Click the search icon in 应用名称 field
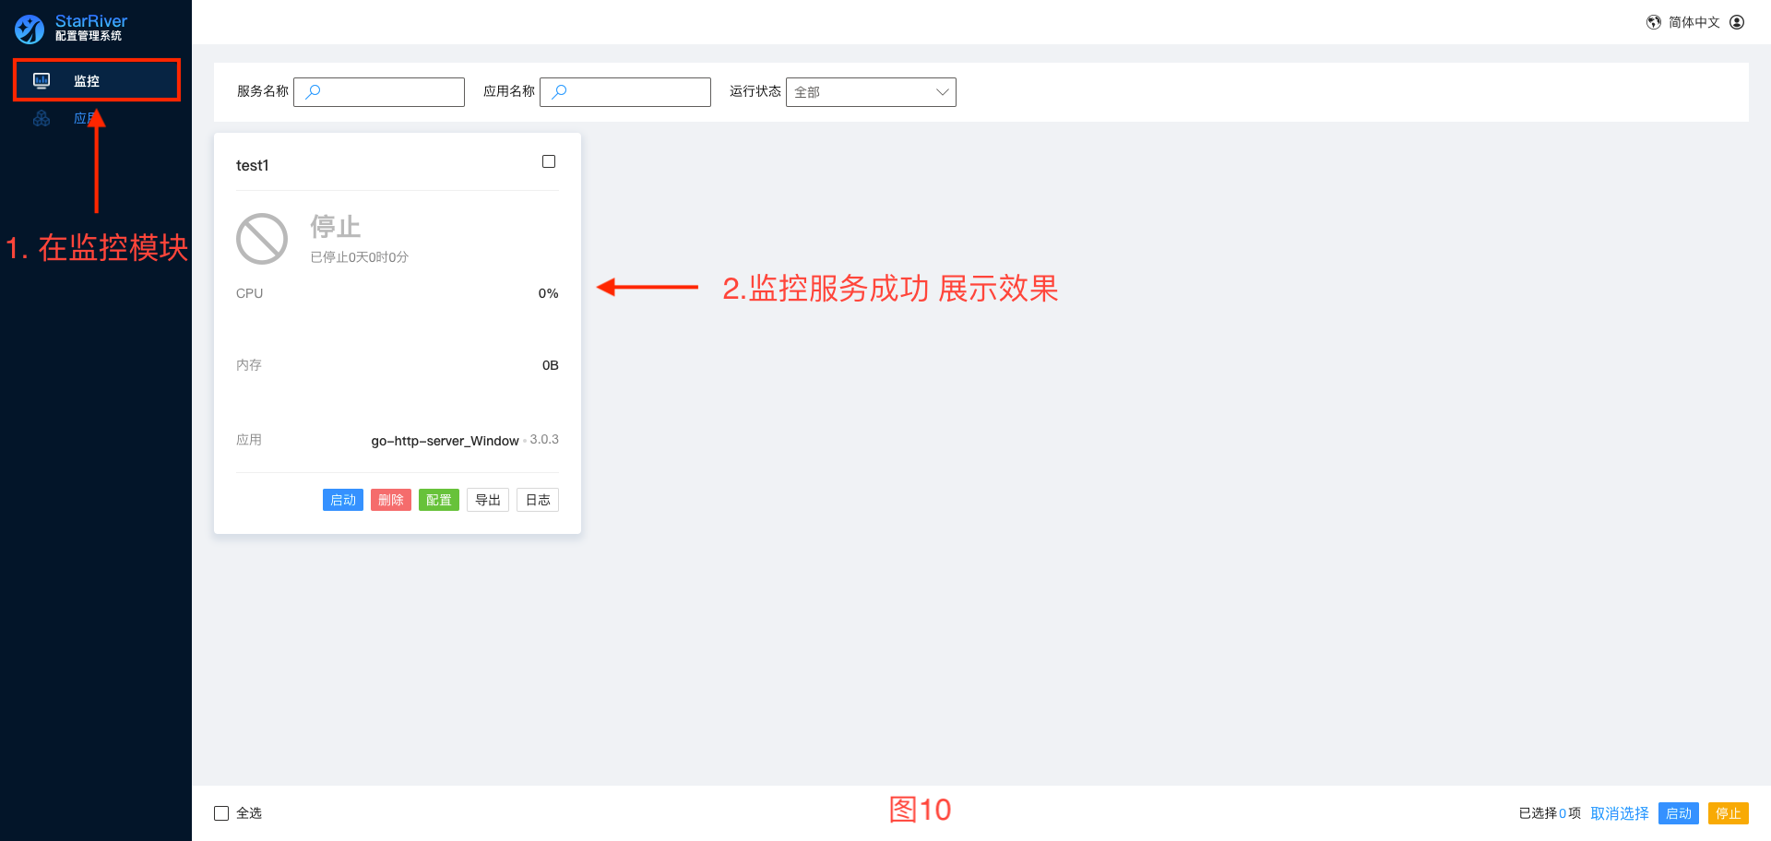 [559, 91]
